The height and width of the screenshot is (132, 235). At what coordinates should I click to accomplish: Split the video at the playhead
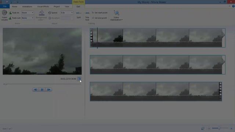[x=79, y=15]
